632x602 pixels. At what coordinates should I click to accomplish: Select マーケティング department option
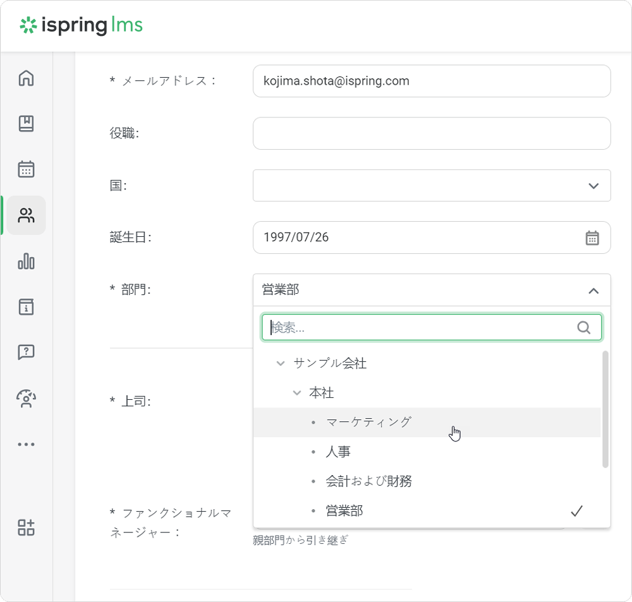(x=368, y=422)
